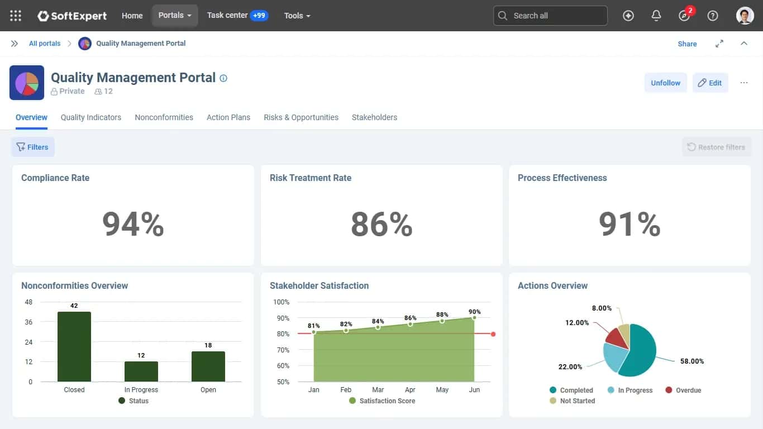Toggle the Status legend in Nonconformities chart
This screenshot has height=429, width=763.
pyautogui.click(x=133, y=401)
